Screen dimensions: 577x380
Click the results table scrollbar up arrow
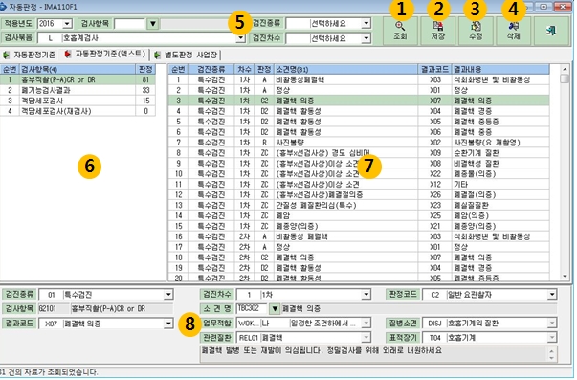pos(565,69)
